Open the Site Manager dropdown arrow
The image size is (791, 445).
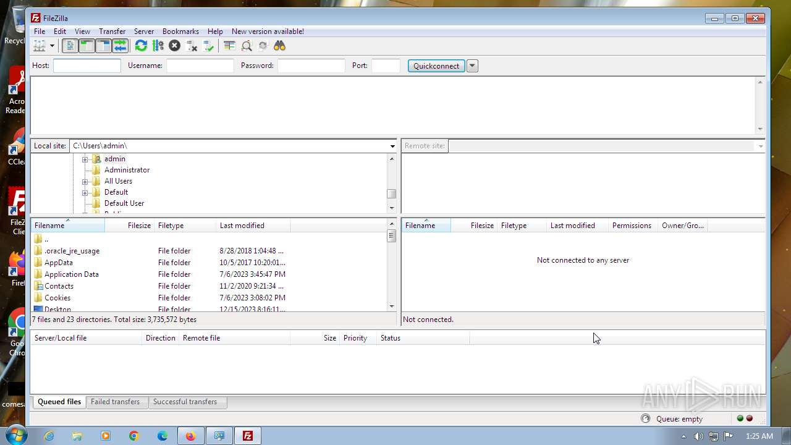[x=52, y=46]
